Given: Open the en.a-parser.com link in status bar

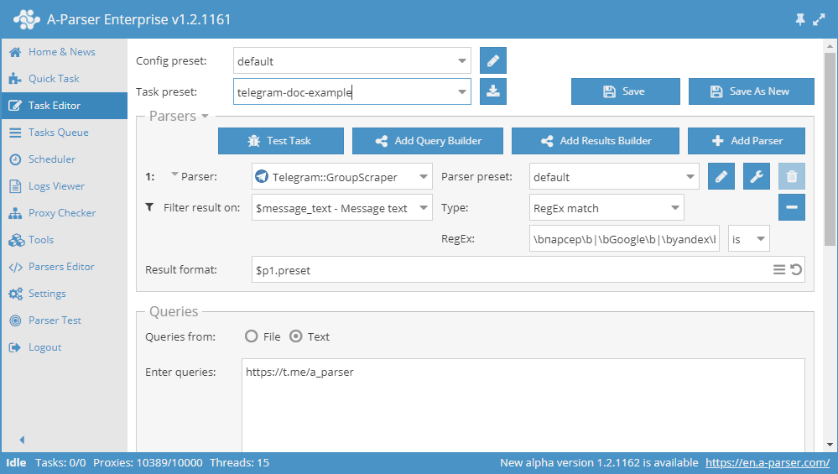Looking at the screenshot, I should click(x=767, y=463).
